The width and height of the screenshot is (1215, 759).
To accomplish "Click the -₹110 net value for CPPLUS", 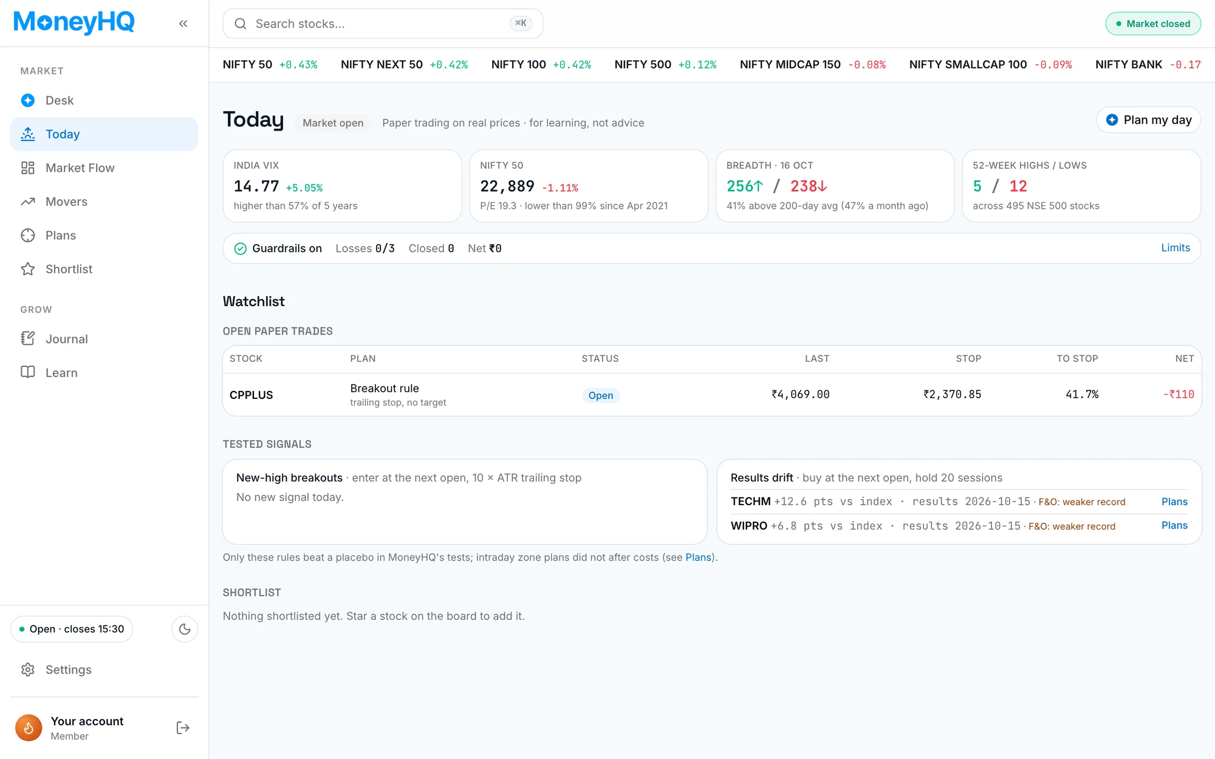I will tap(1179, 395).
